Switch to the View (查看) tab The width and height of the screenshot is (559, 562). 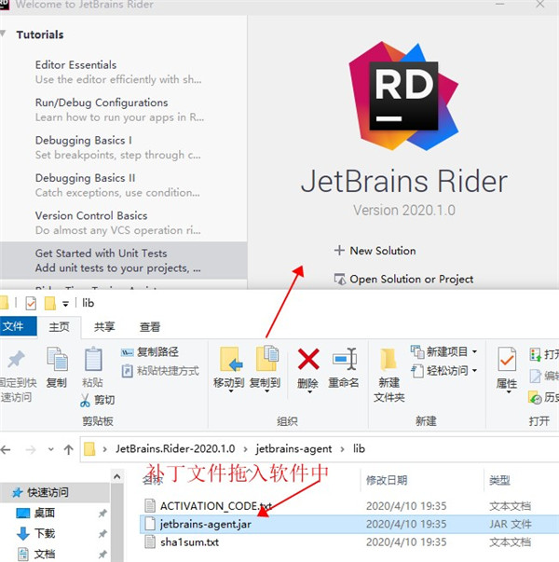click(x=150, y=326)
